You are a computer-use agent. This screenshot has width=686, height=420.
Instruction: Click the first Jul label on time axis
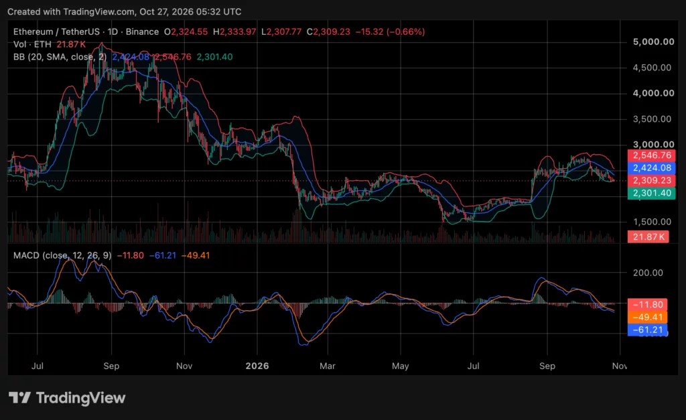38,366
